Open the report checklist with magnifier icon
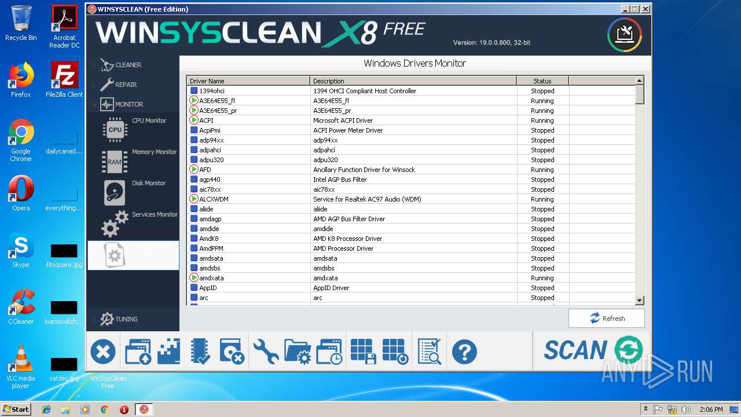Viewport: 741px width, 417px height. click(x=430, y=352)
